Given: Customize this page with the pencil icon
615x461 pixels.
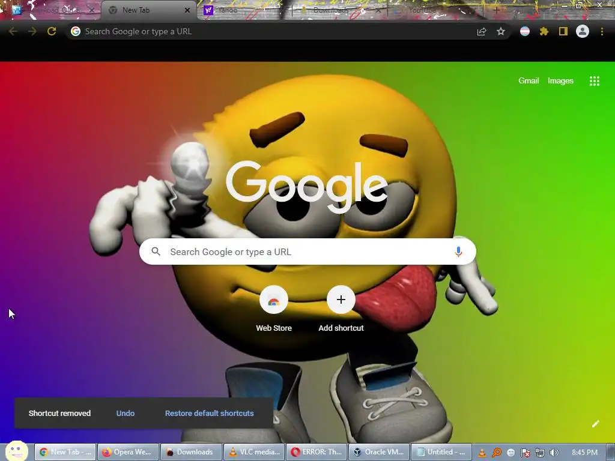Looking at the screenshot, I should pos(596,424).
